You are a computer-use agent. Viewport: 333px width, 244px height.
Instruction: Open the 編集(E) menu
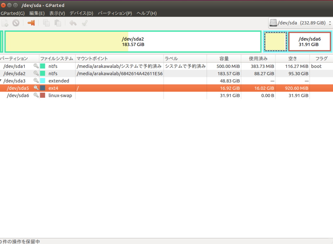(x=37, y=13)
